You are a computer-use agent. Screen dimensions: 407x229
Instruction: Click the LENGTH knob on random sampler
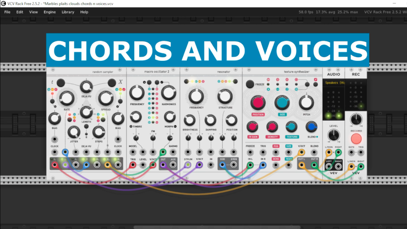86,112
